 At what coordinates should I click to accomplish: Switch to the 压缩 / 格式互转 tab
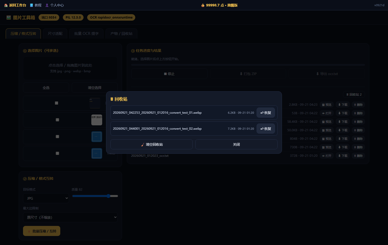(23, 34)
